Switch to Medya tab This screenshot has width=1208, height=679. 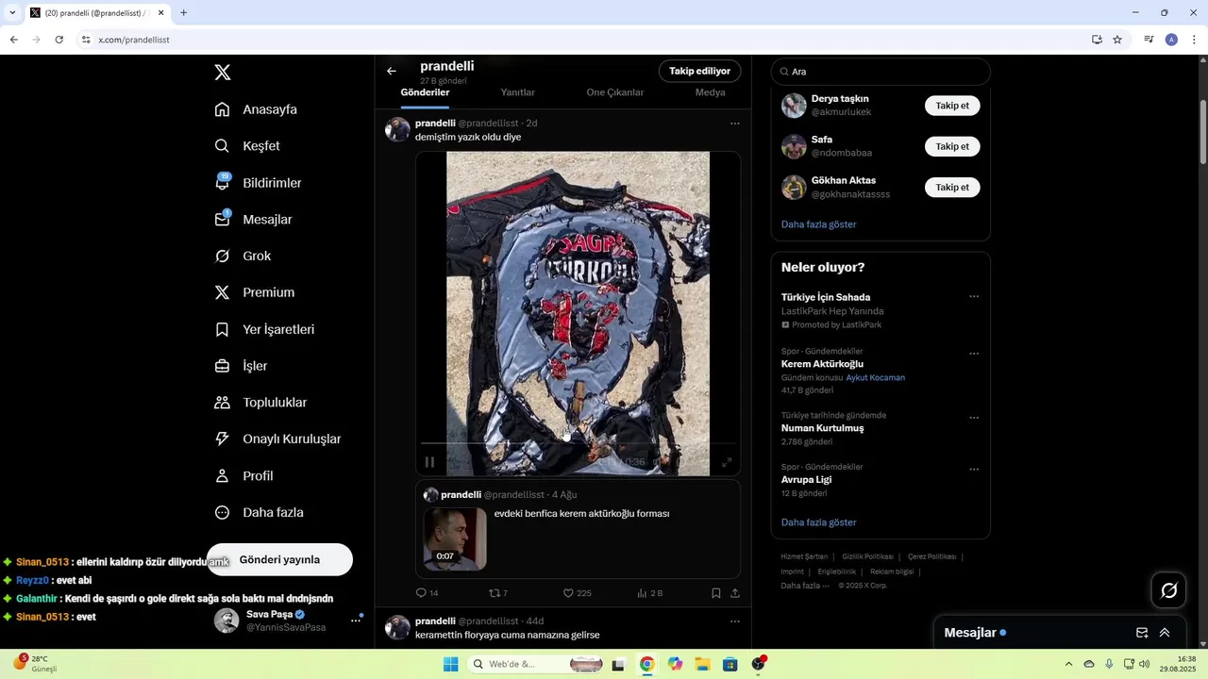pos(711,92)
